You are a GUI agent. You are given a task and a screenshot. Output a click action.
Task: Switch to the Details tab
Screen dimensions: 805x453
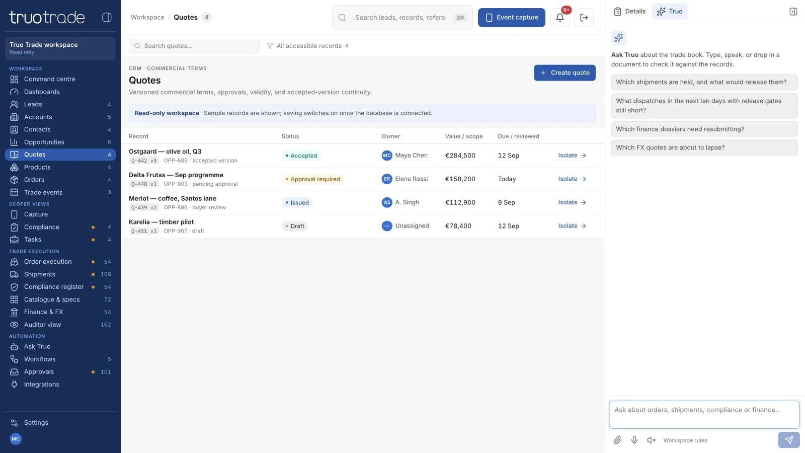coord(630,12)
